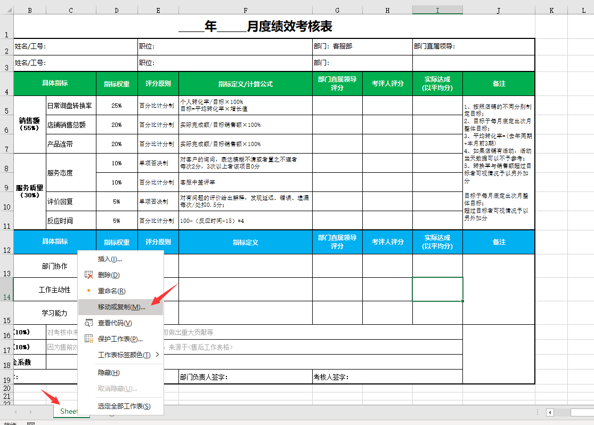Click the delete sheet icon in context menu
This screenshot has height=425, width=594.
click(88, 275)
